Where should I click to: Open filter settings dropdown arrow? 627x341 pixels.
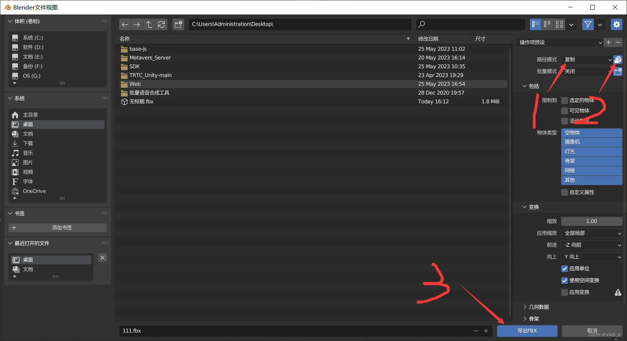[600, 24]
